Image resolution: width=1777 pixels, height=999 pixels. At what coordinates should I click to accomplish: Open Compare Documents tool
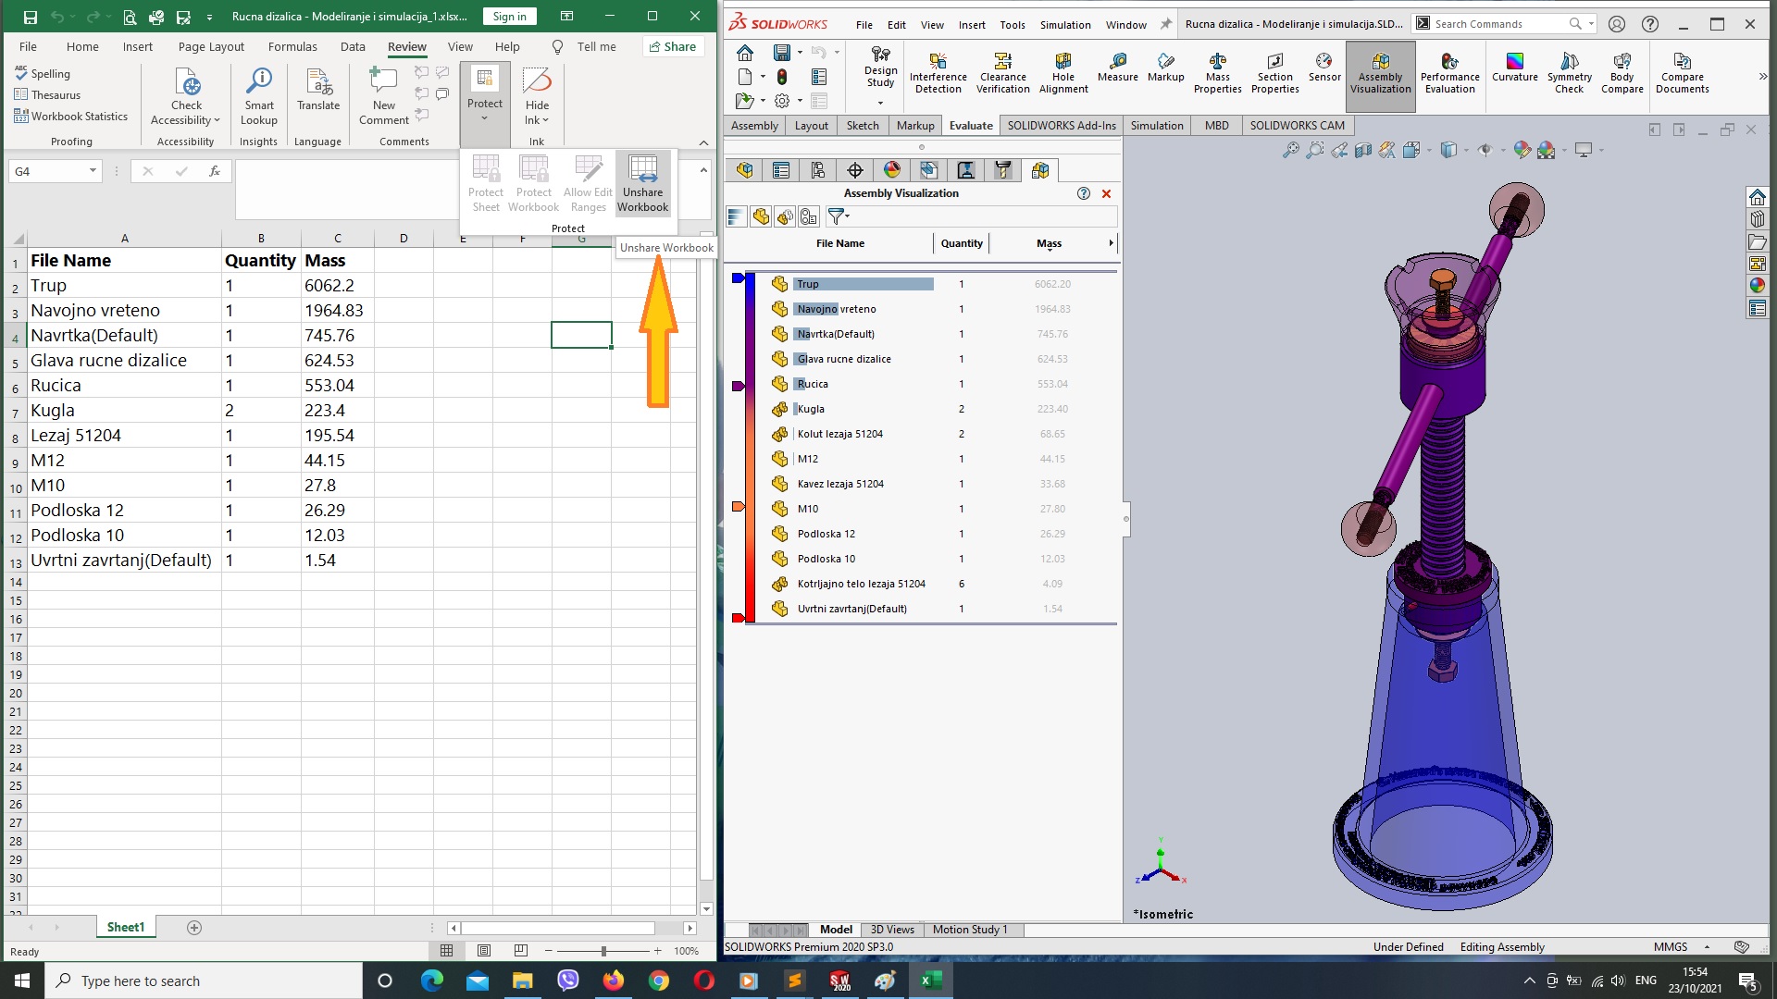tap(1682, 73)
